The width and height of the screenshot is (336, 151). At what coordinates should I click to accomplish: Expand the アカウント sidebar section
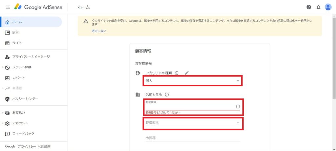coord(3,123)
